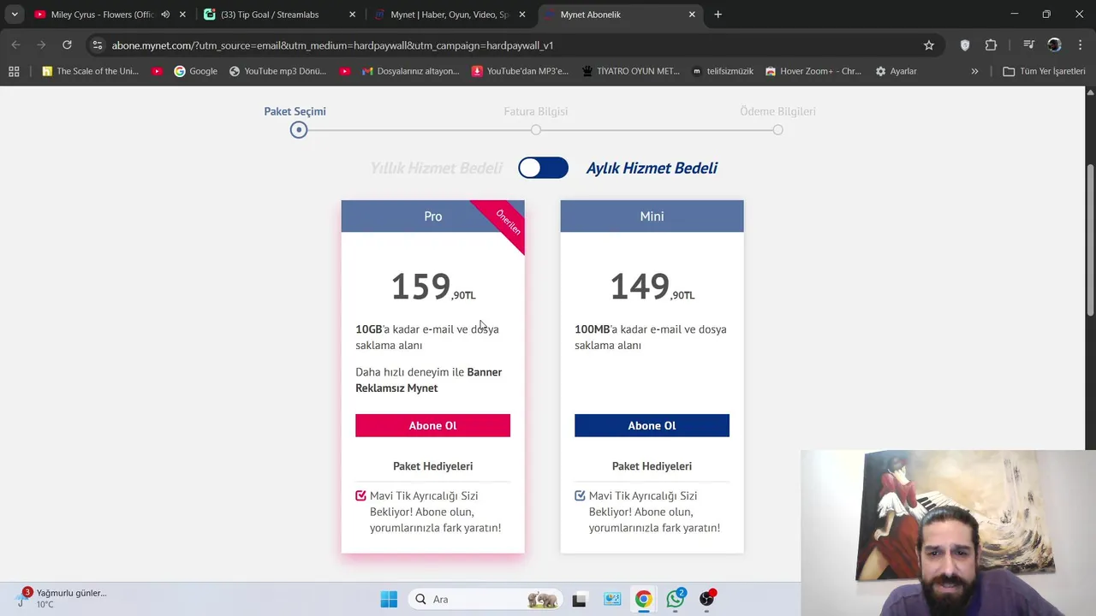
Task: Open the Windows Start menu
Action: (389, 600)
